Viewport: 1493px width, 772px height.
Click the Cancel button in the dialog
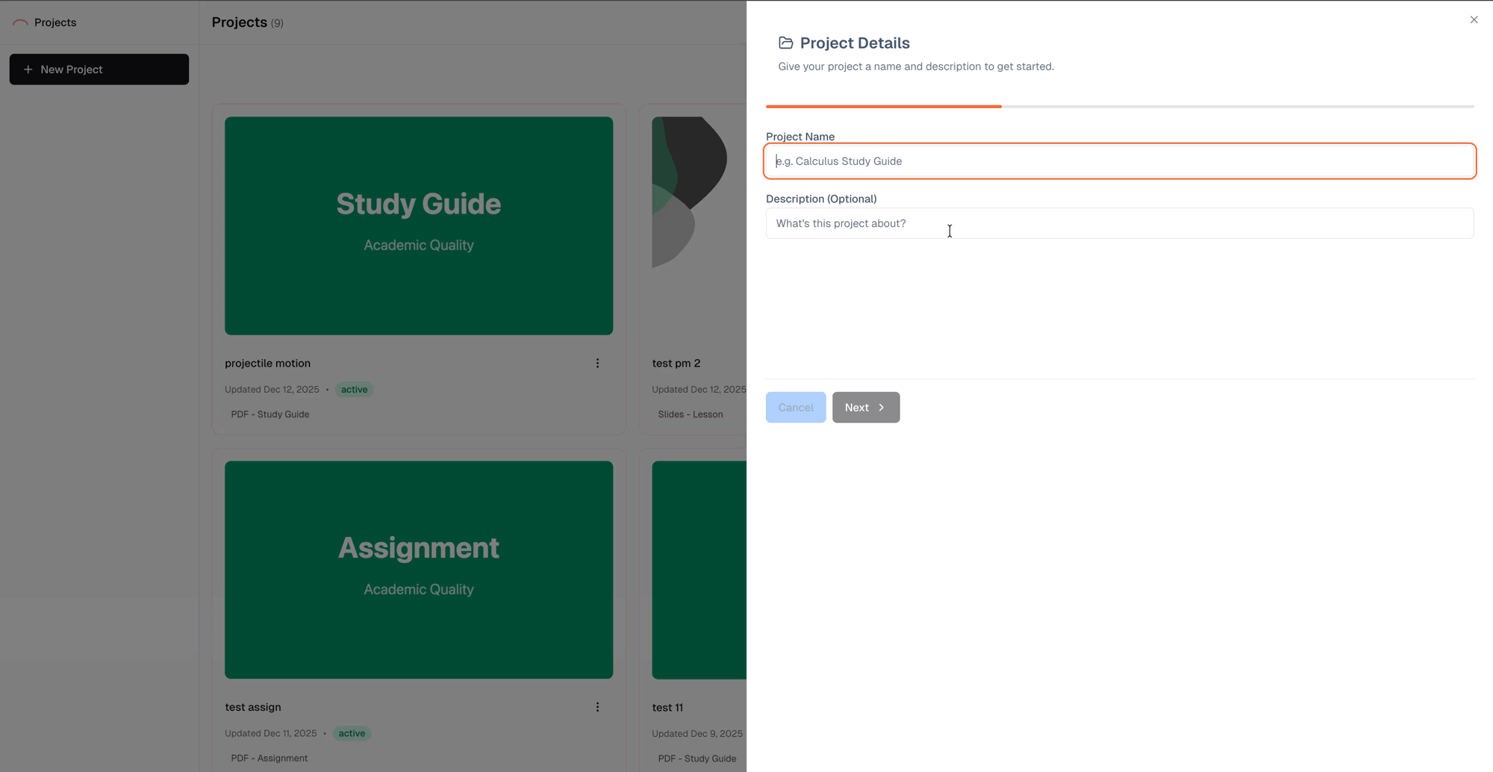tap(795, 407)
